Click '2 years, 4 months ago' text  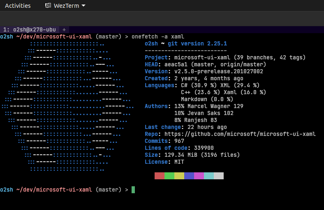(x=209, y=78)
